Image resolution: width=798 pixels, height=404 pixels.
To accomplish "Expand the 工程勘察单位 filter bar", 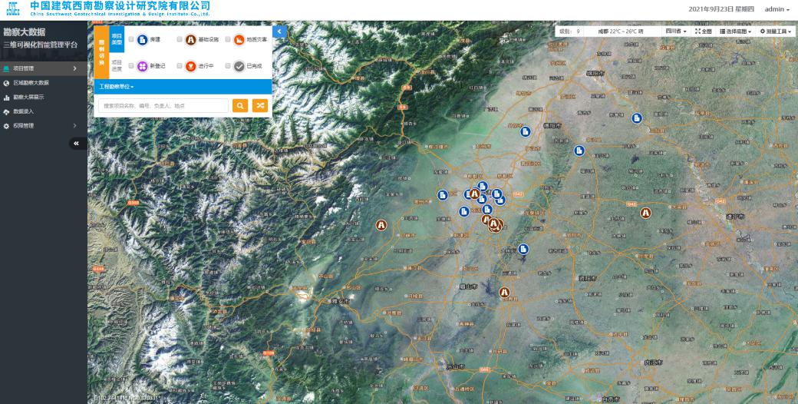I will pyautogui.click(x=117, y=87).
